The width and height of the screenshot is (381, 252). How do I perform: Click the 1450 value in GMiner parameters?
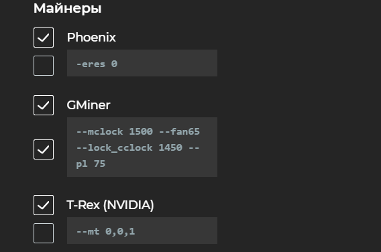(x=170, y=147)
